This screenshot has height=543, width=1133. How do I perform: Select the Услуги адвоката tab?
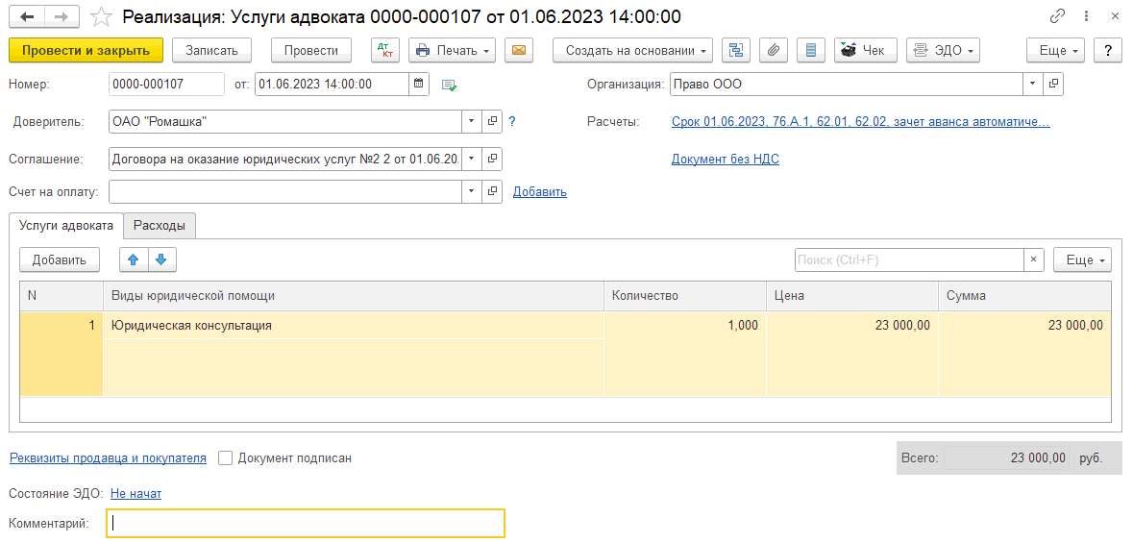click(66, 226)
